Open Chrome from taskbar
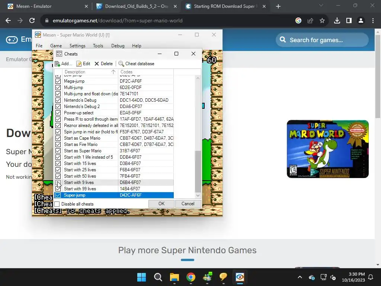The height and width of the screenshot is (286, 381). coord(191,277)
